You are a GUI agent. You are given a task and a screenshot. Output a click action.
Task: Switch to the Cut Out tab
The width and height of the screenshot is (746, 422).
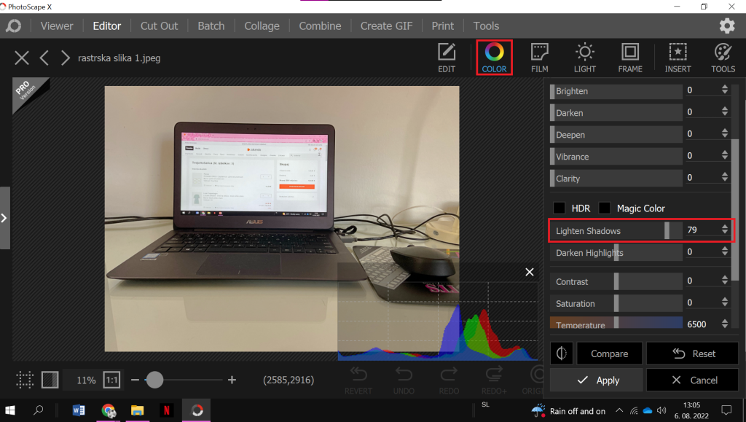(159, 26)
